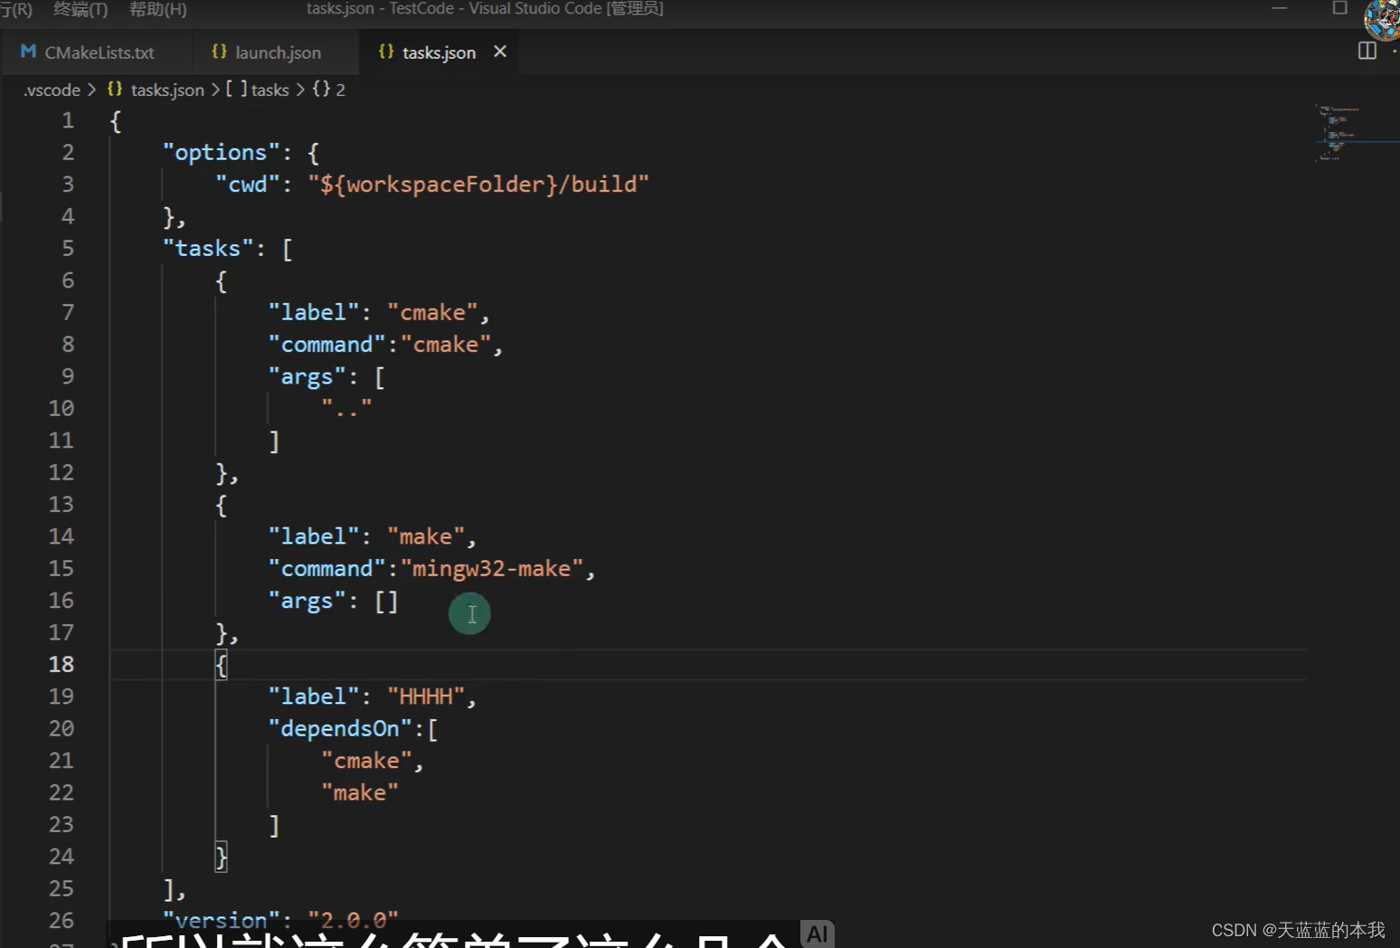The width and height of the screenshot is (1400, 948).
Task: Click the "tasks" key on line 5
Action: [208, 248]
